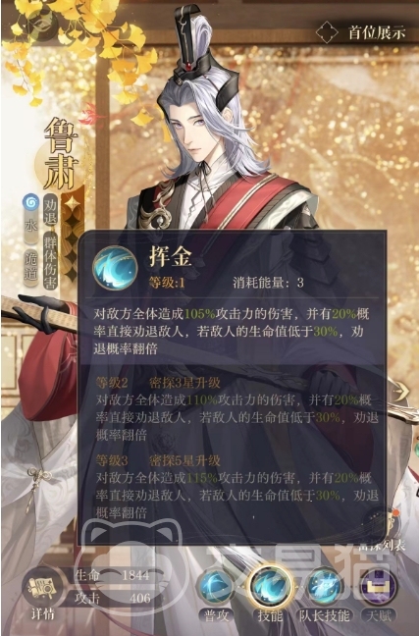Click the 挥金 skill icon in popup
Screen dimensions: 419x636
[115, 268]
